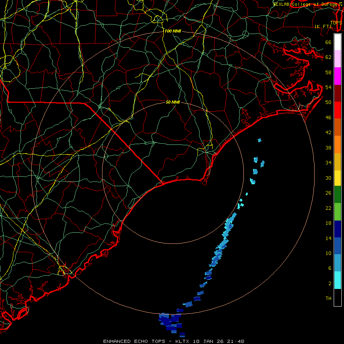Click the white swatch atop the legend

(338, 42)
